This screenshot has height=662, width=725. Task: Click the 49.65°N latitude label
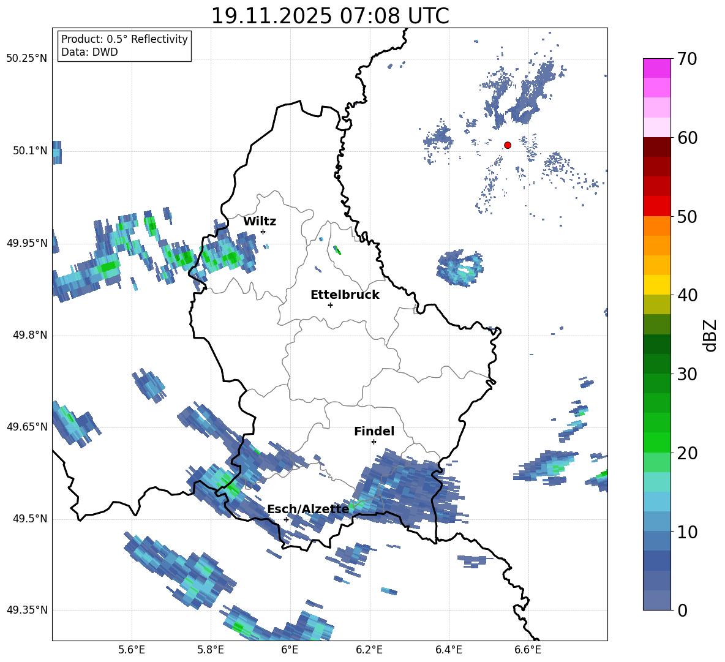click(27, 426)
